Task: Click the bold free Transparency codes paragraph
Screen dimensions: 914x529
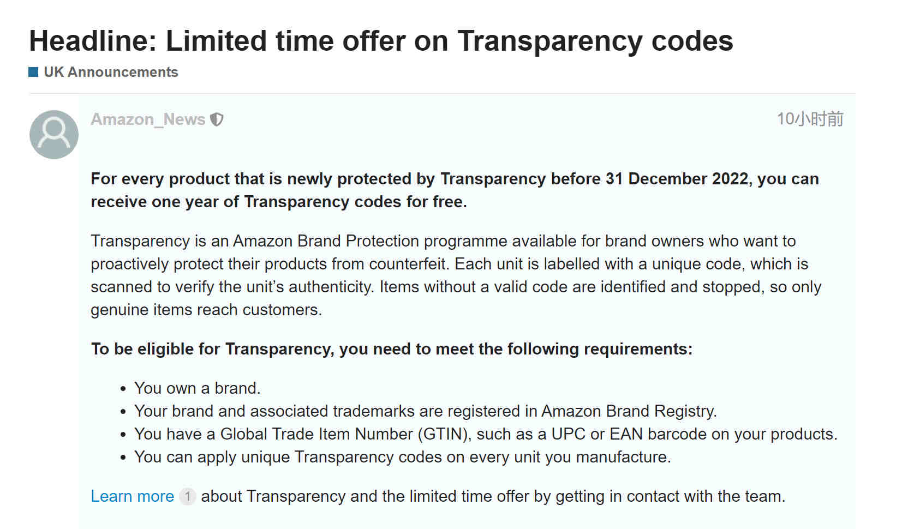Action: pos(455,190)
